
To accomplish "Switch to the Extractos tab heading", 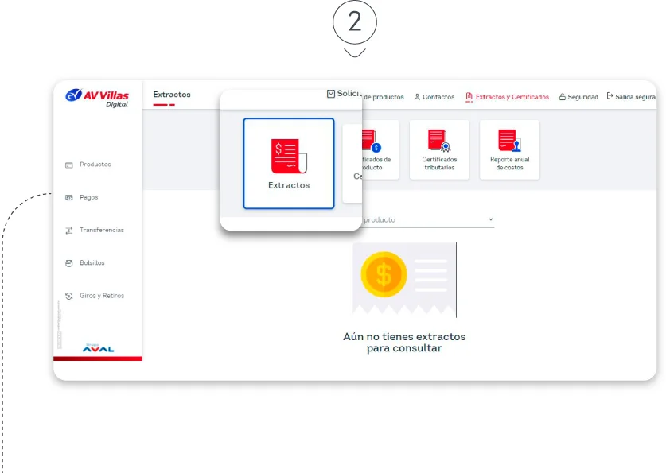I will click(172, 95).
